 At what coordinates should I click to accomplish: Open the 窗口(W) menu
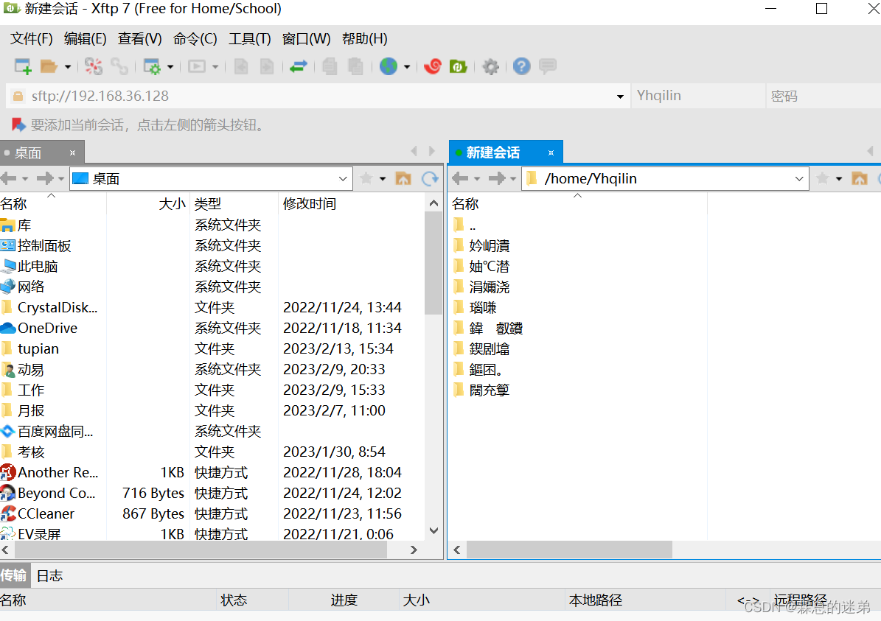pos(306,39)
